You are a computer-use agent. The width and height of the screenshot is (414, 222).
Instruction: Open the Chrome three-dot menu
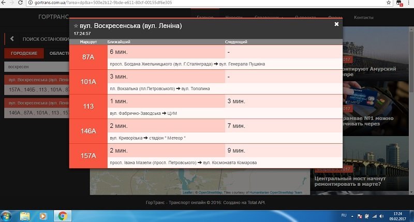point(409,3)
